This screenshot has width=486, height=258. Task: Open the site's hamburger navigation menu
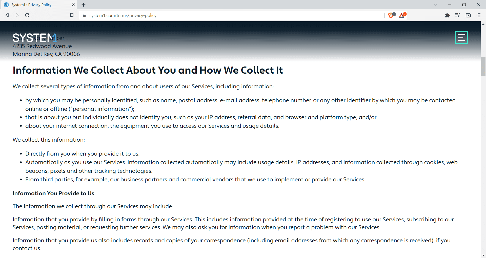coord(461,37)
